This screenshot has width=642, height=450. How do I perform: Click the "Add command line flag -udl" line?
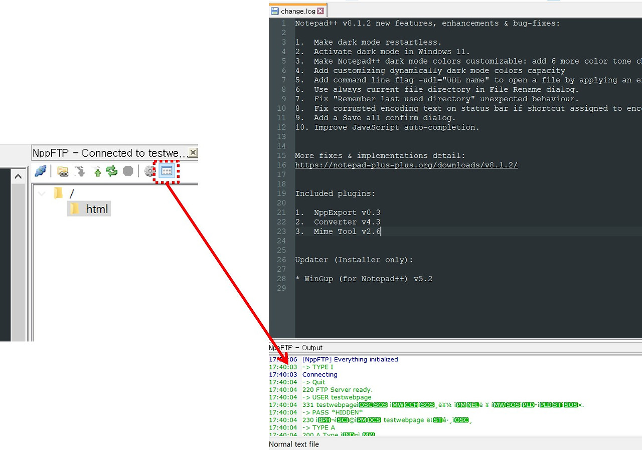pos(468,80)
